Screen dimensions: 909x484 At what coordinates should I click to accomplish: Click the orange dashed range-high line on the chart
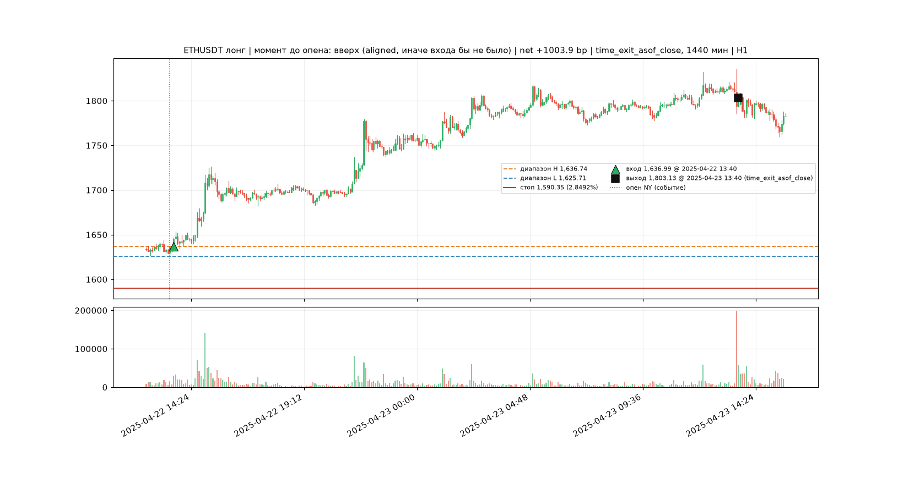(466, 246)
